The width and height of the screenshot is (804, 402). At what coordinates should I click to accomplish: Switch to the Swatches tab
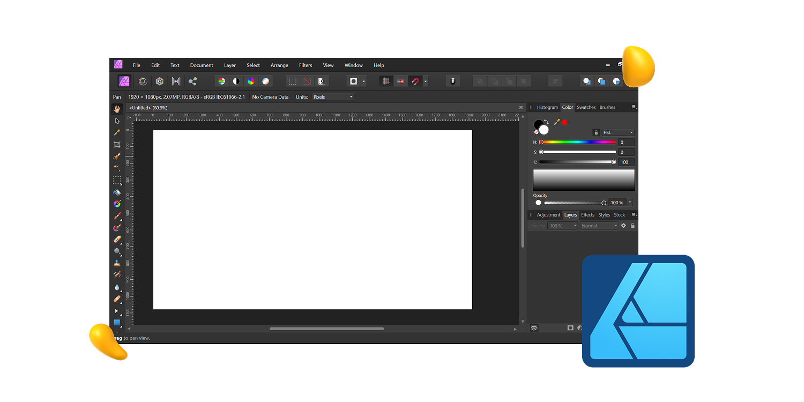click(x=586, y=107)
